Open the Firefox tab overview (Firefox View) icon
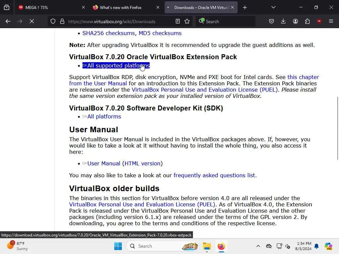339x254 pixels. [x=7, y=8]
